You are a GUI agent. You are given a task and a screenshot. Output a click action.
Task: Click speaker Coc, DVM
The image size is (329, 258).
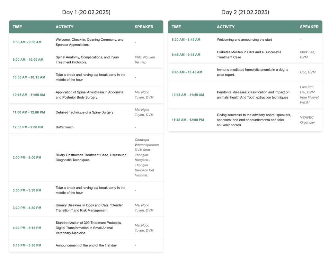(308, 72)
